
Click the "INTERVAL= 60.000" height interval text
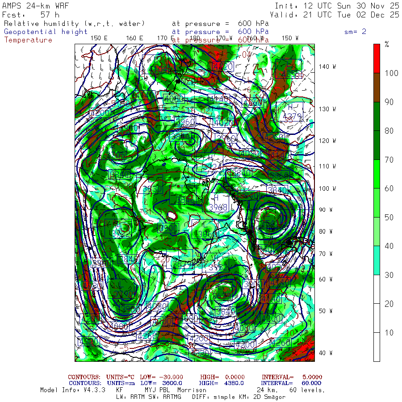click(x=292, y=383)
